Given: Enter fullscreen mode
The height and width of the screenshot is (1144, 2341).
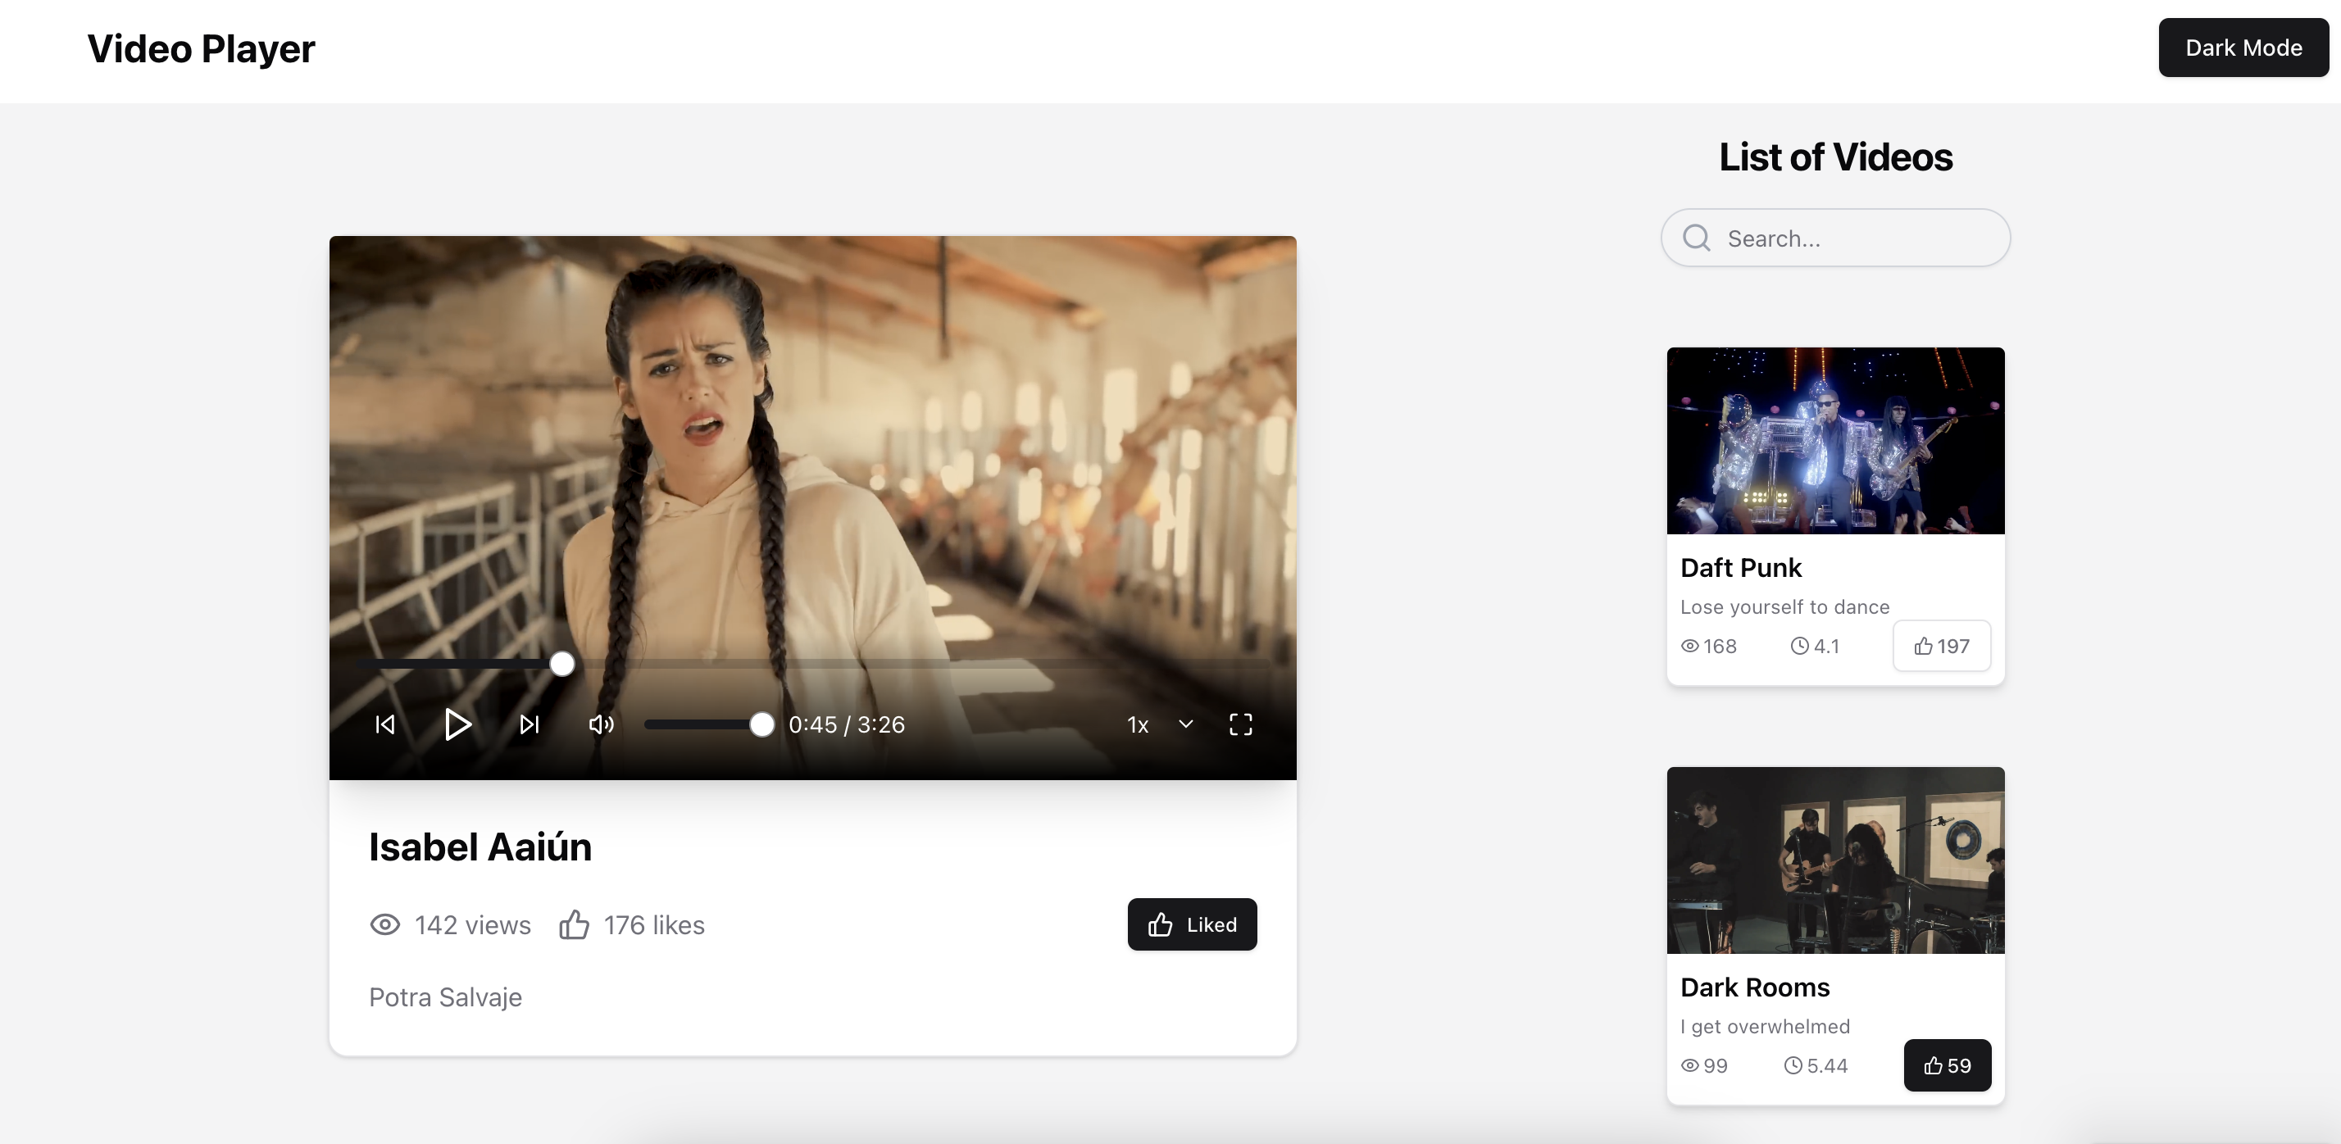Looking at the screenshot, I should tap(1240, 724).
